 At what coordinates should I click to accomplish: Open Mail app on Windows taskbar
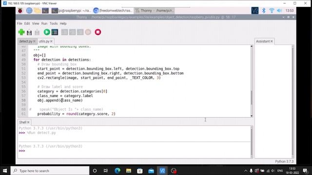click(x=151, y=171)
